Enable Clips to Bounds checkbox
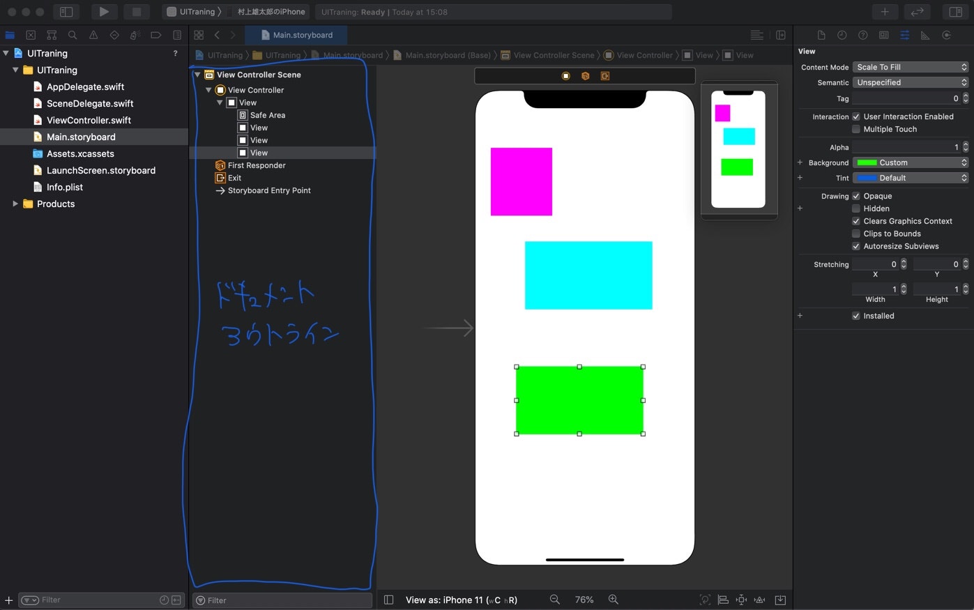The height and width of the screenshot is (610, 974). tap(856, 234)
